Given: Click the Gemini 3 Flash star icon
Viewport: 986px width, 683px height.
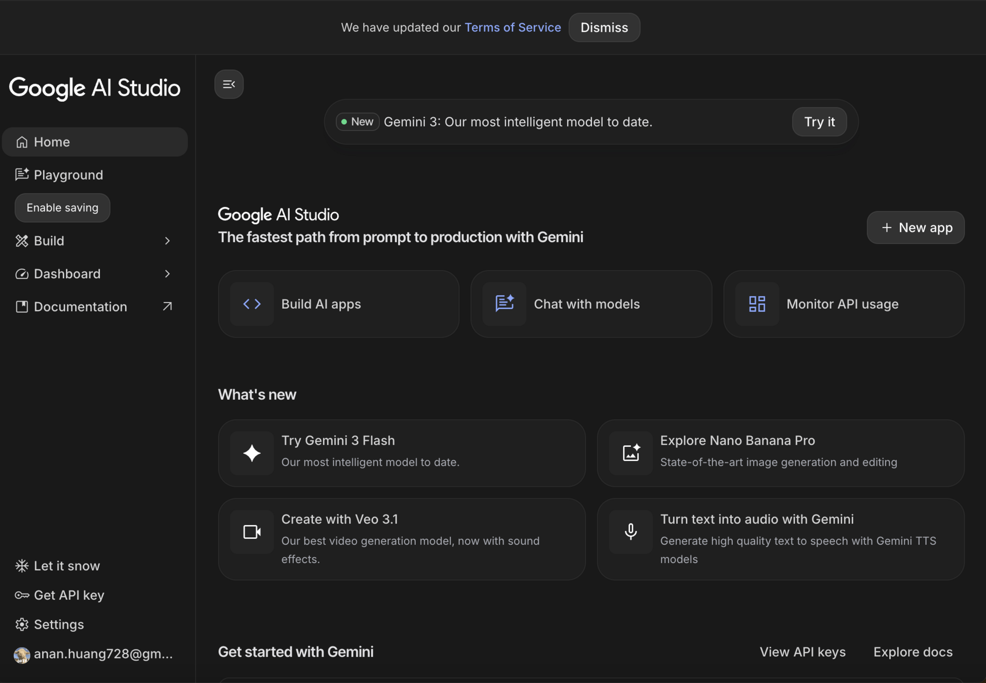Looking at the screenshot, I should pyautogui.click(x=252, y=453).
